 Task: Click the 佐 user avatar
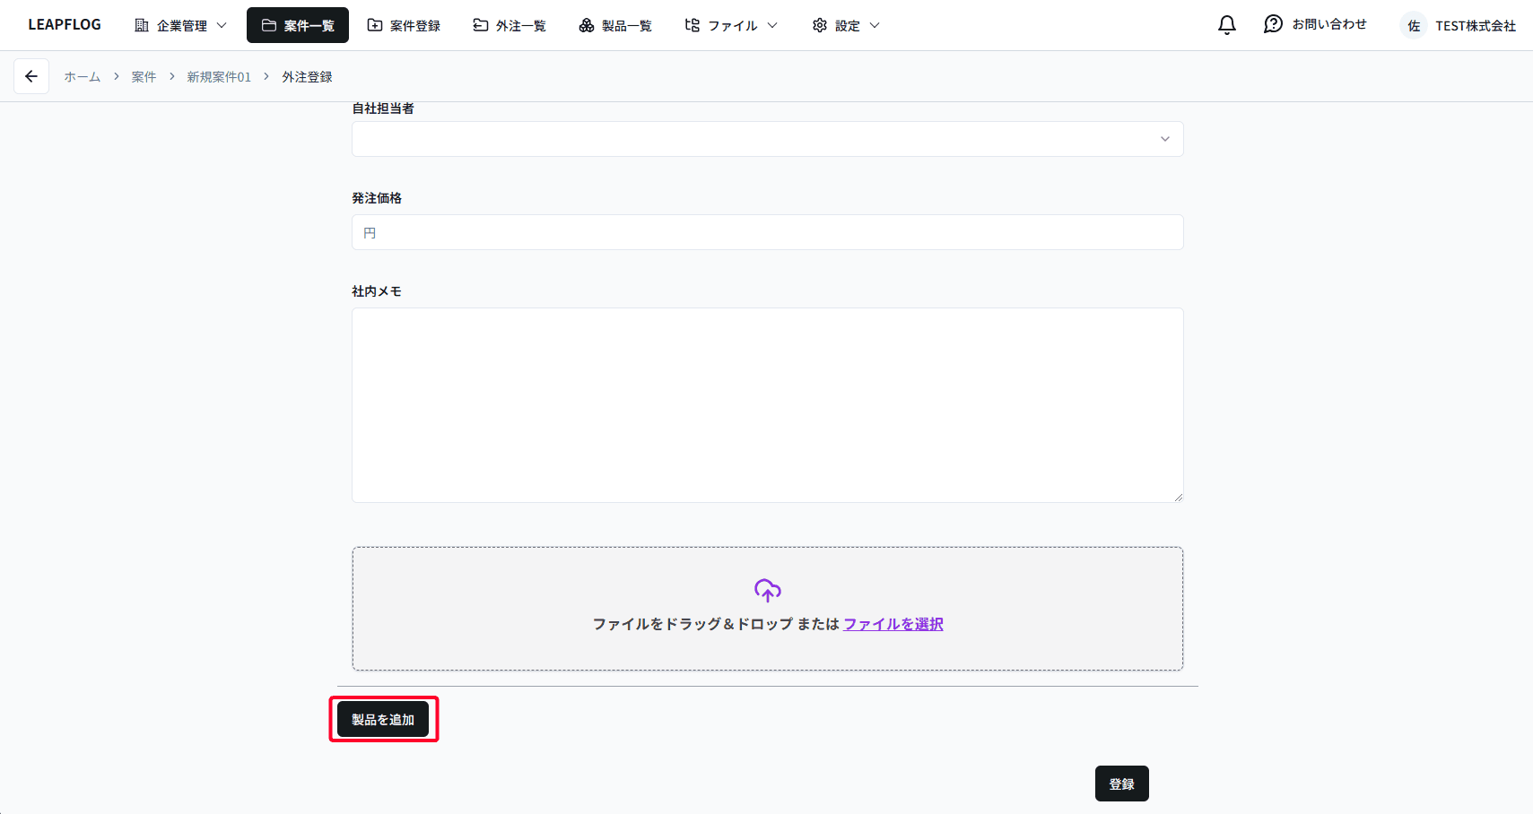pyautogui.click(x=1414, y=26)
